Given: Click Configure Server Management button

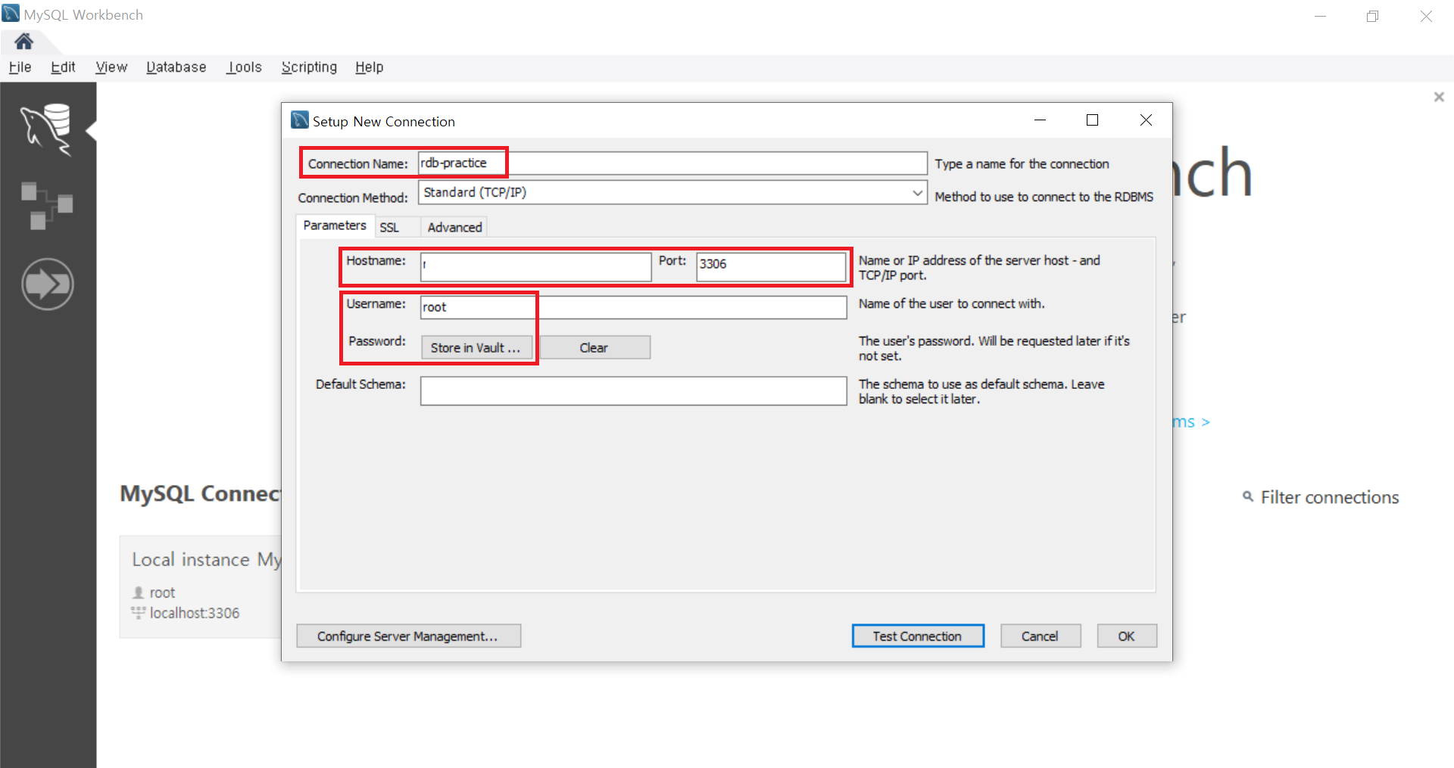Looking at the screenshot, I should point(408,636).
